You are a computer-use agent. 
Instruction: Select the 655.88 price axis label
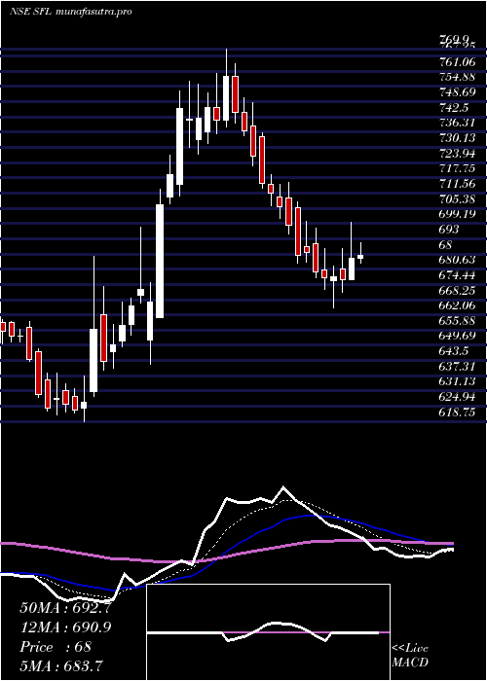(457, 320)
